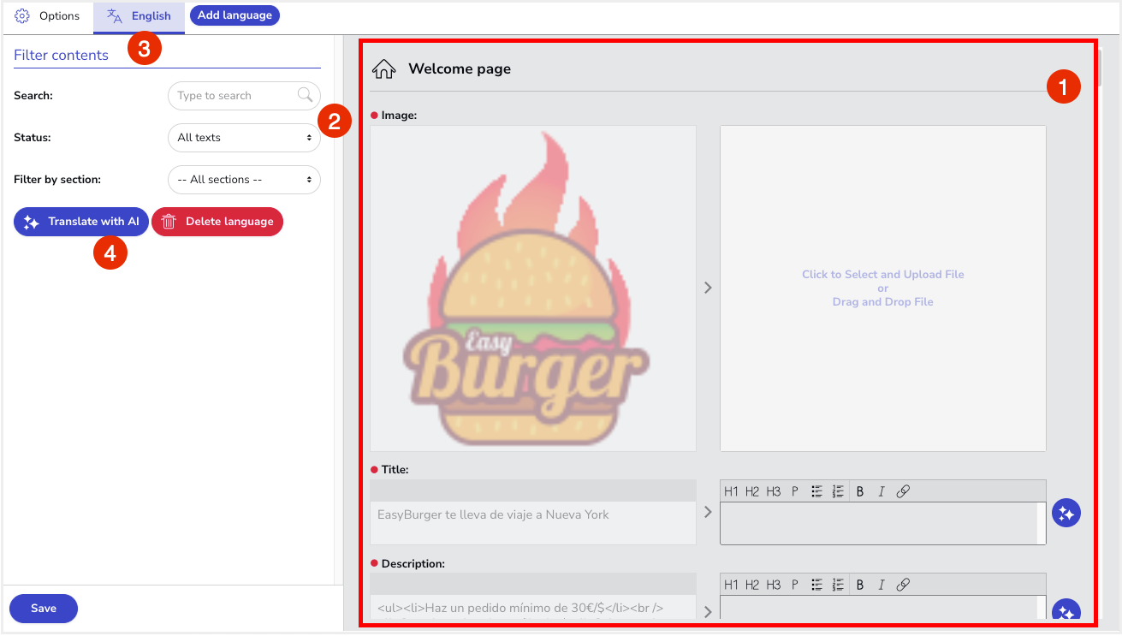Open the Filter by section dropdown
1122x636 pixels.
click(x=244, y=180)
